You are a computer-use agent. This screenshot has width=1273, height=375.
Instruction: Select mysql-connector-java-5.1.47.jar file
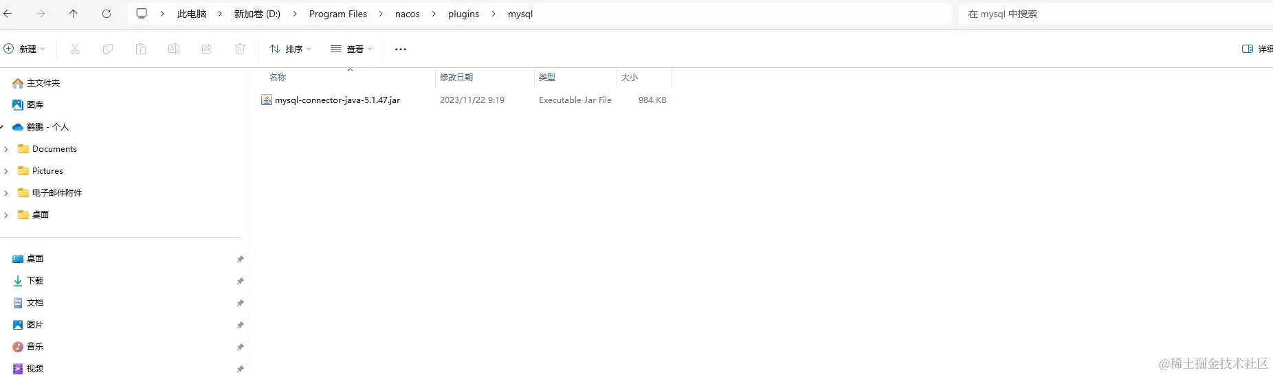337,100
